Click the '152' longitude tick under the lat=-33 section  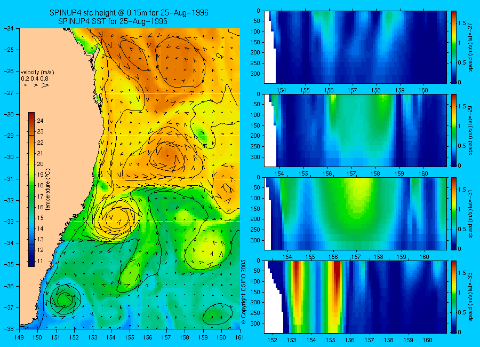(x=272, y=340)
